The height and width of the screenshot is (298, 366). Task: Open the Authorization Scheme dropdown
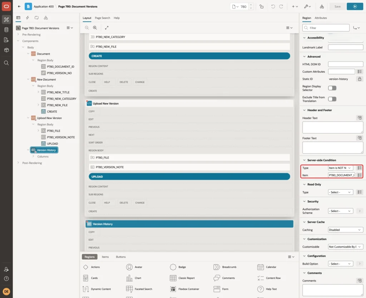(340, 211)
